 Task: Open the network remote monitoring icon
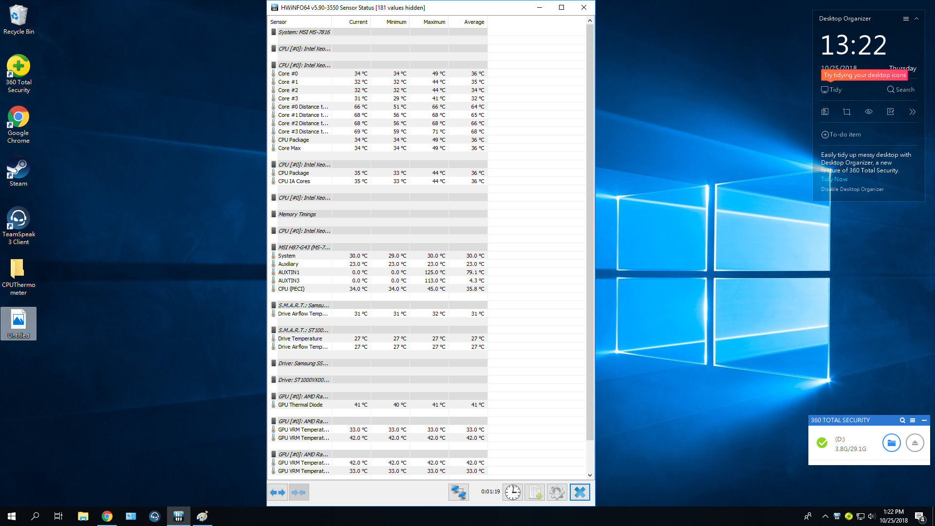pos(458,492)
